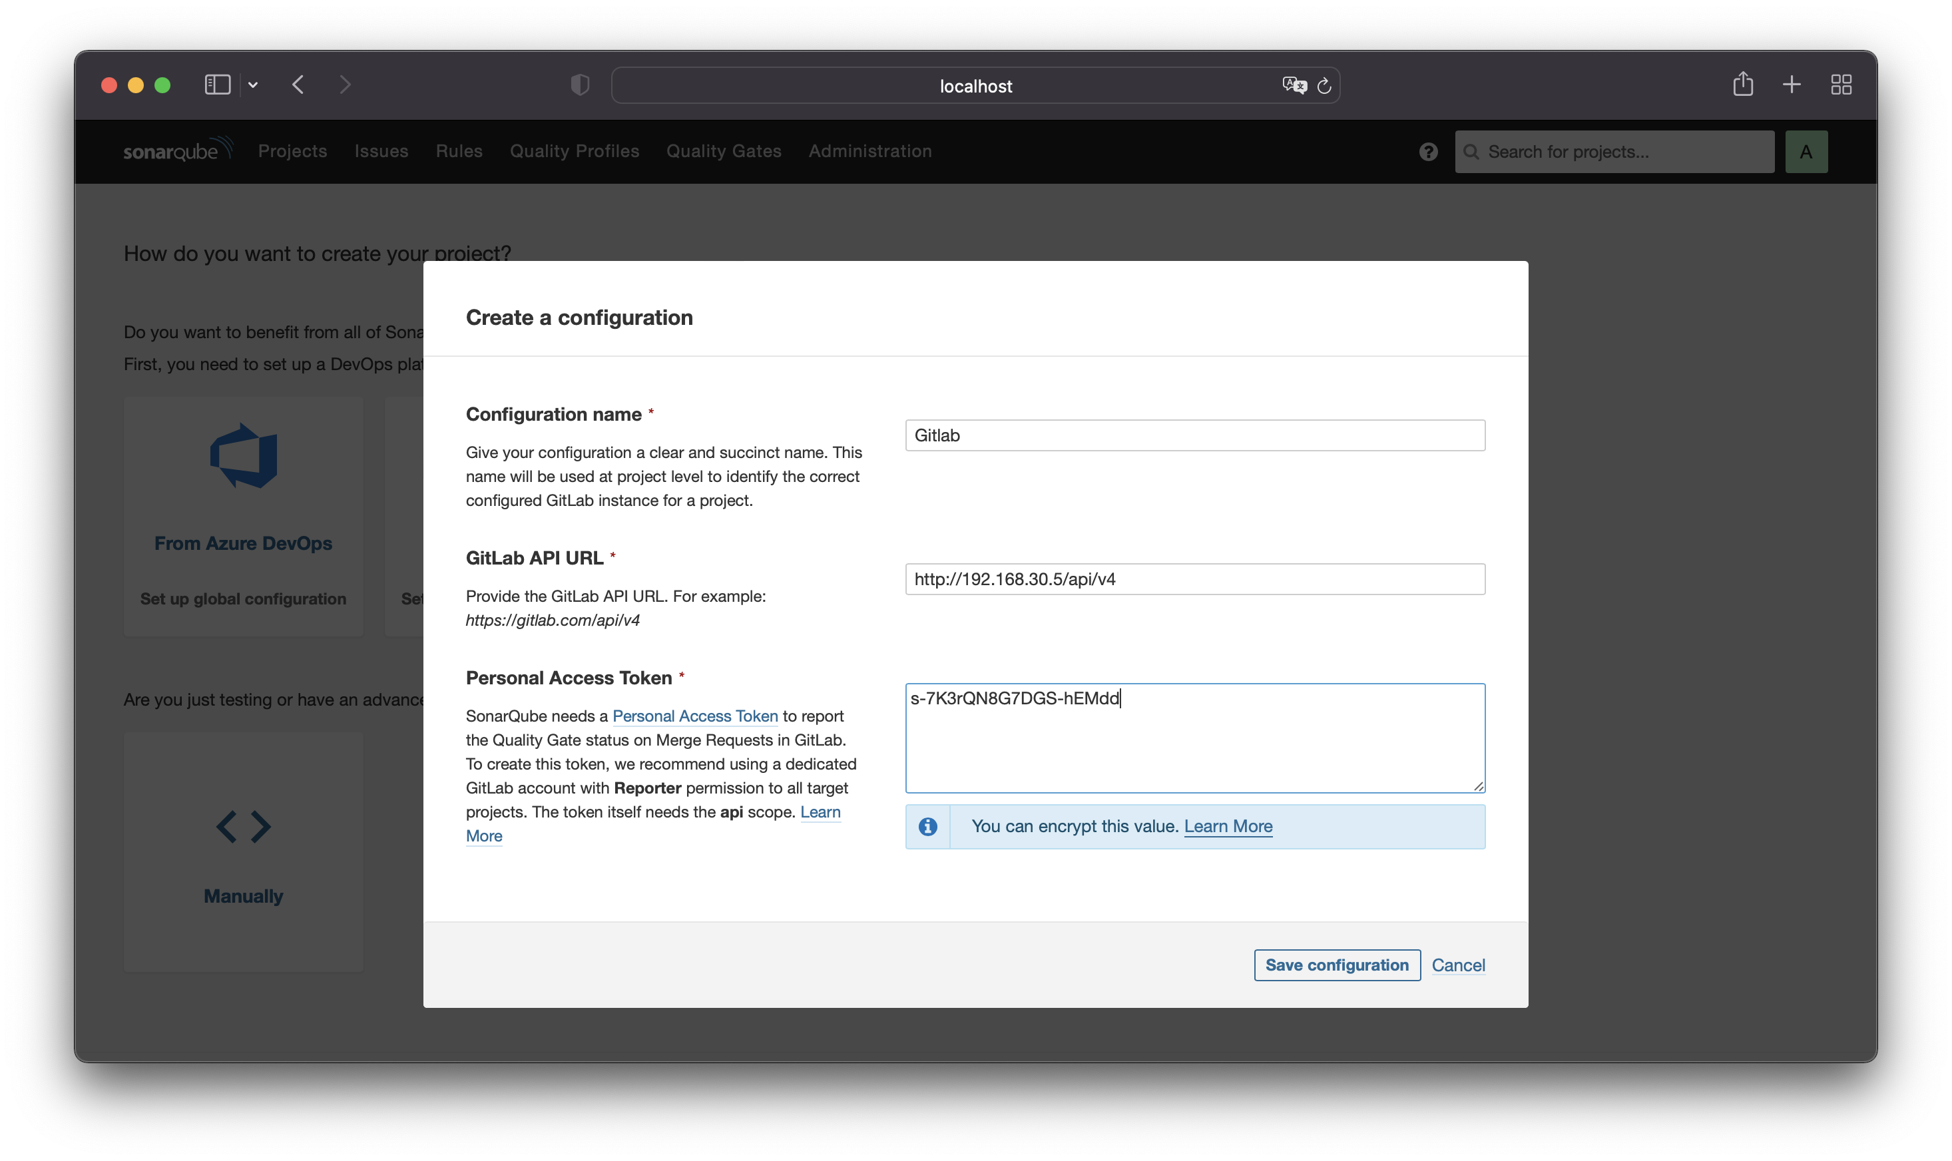Viewport: 1952px width, 1161px height.
Task: Click the Configuration name input field
Action: (1194, 435)
